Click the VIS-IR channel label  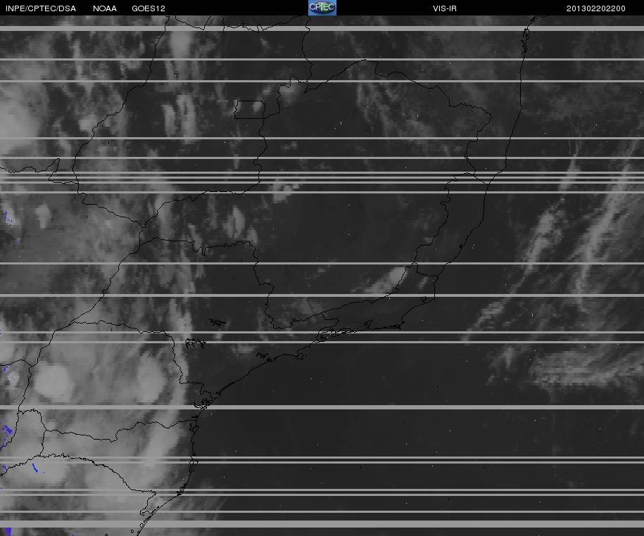[x=445, y=8]
